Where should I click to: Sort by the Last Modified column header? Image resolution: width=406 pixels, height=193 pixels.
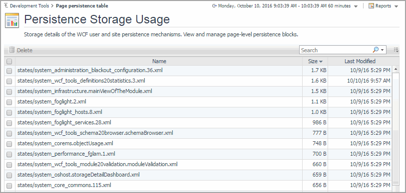[x=360, y=61]
